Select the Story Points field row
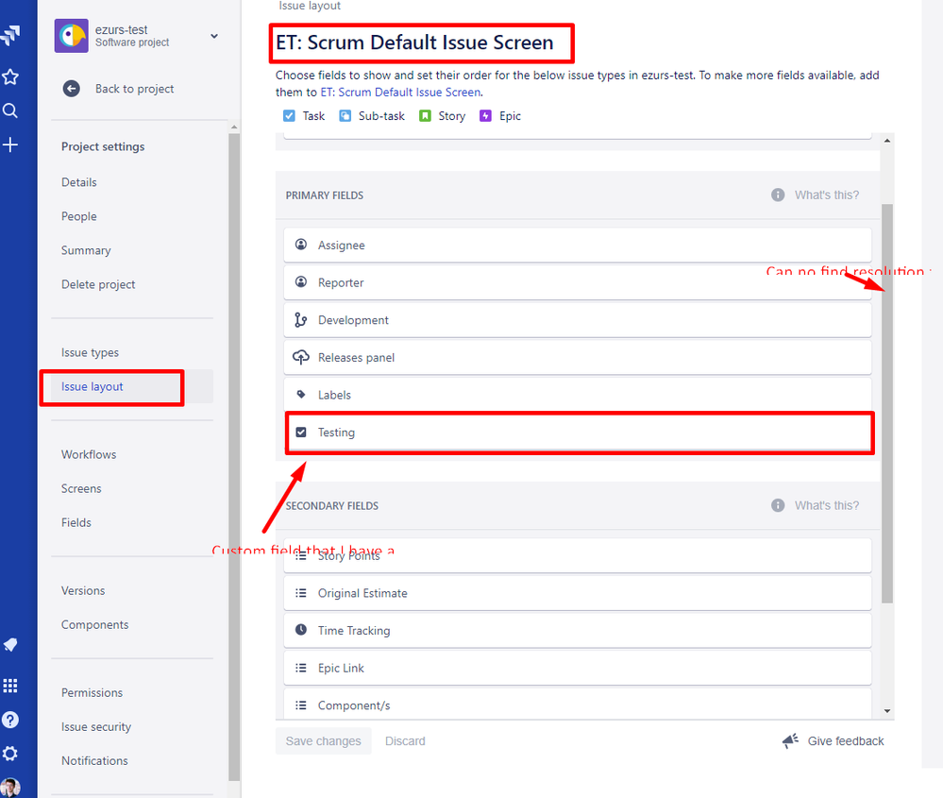Image resolution: width=943 pixels, height=798 pixels. click(x=578, y=555)
